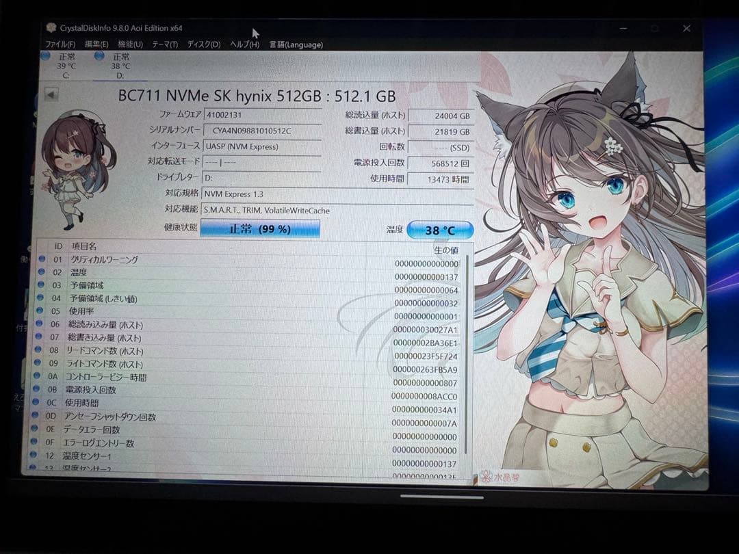739x554 pixels.
Task: Select drive C: tab showing 39 °C
Action: (64, 66)
